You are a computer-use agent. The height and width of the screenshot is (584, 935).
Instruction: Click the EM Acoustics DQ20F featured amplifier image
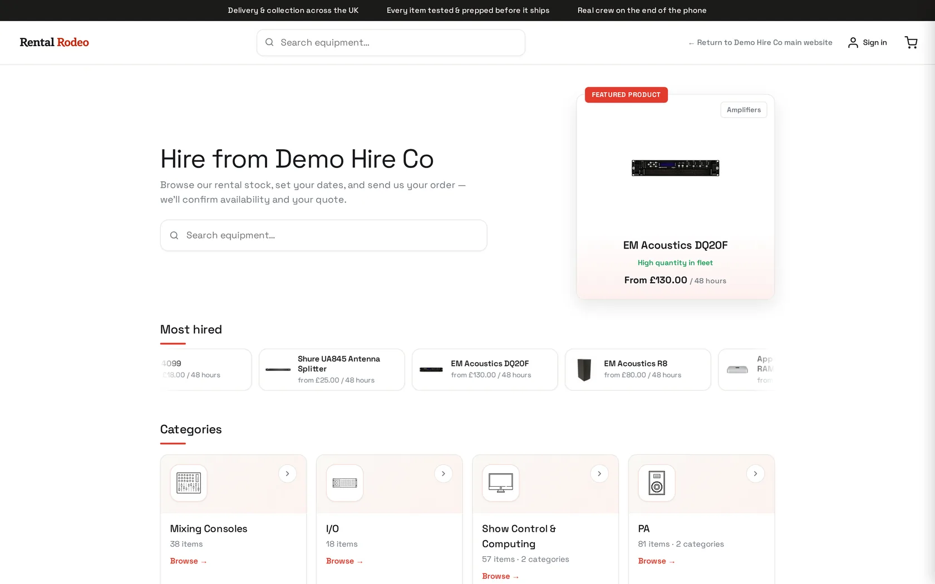pos(675,167)
